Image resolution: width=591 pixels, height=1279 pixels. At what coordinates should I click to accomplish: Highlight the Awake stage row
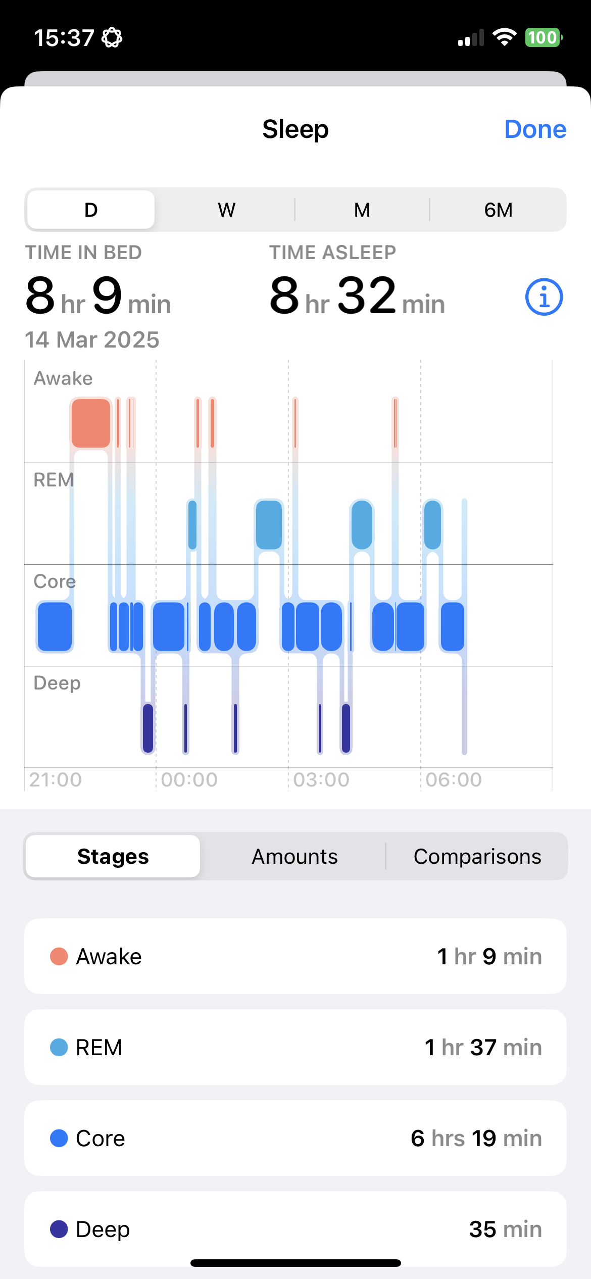click(295, 956)
